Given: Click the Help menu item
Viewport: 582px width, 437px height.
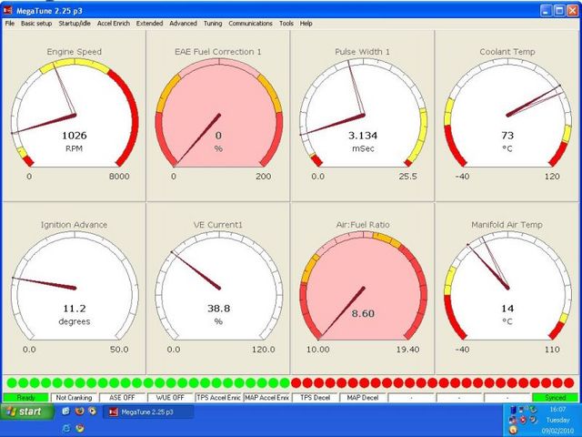Looking at the screenshot, I should (x=306, y=23).
